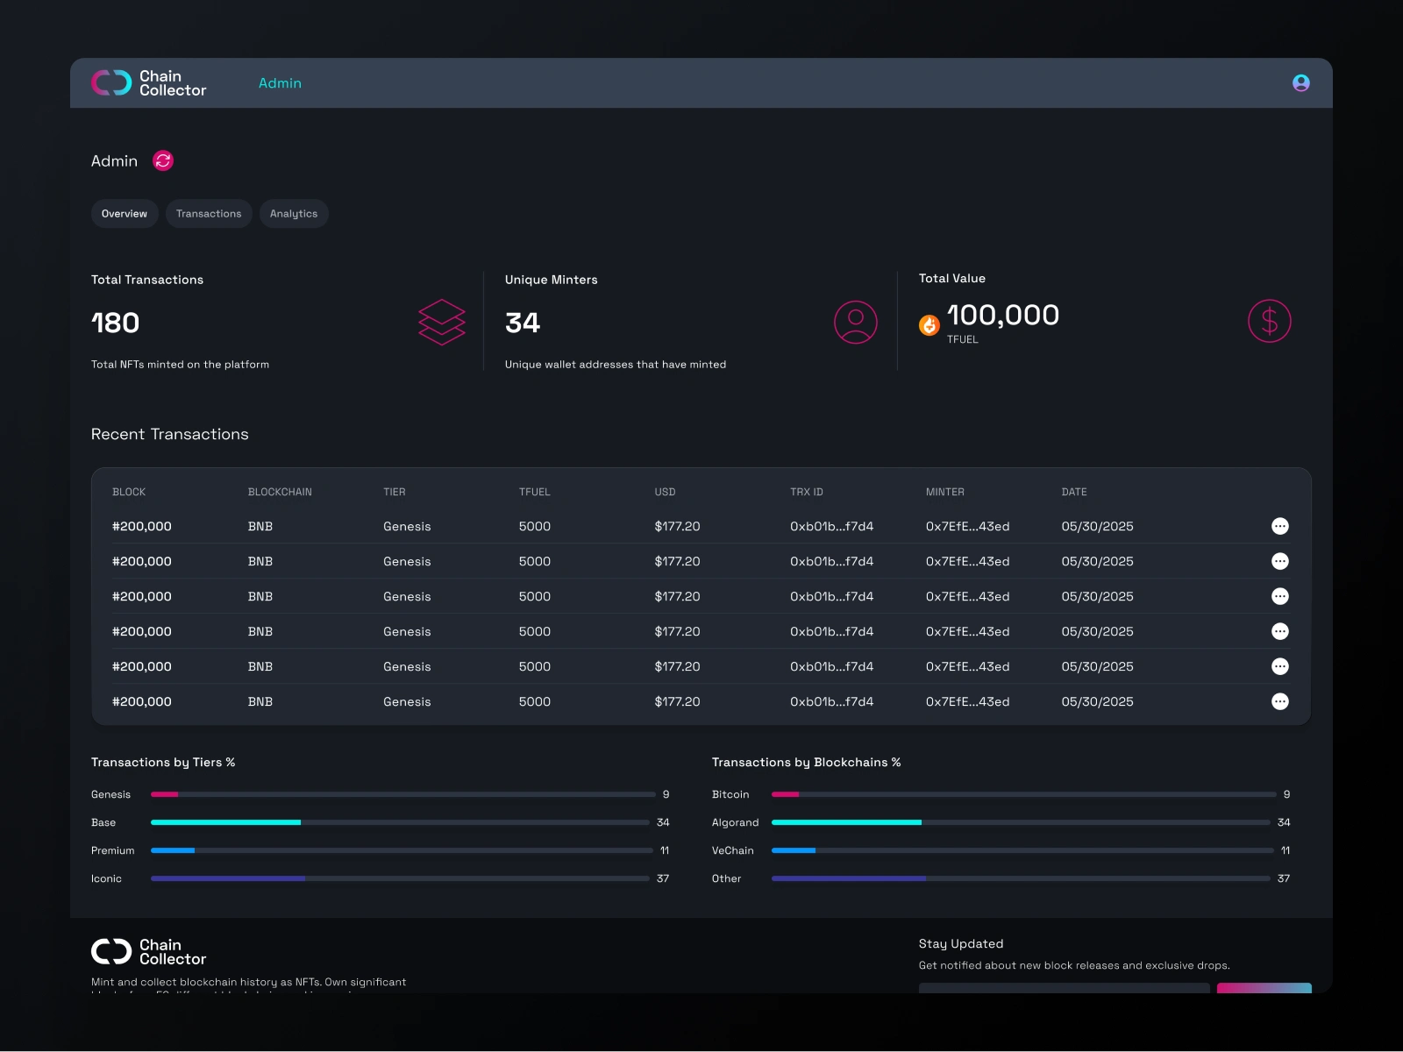Click the stacked layers icon for Total Transactions
The image size is (1403, 1052).
pyautogui.click(x=442, y=323)
